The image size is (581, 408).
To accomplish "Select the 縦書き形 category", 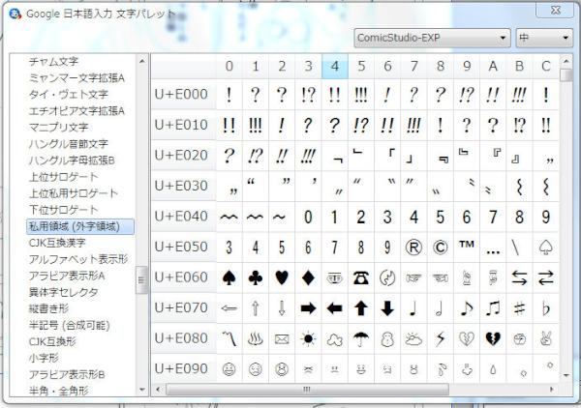I will click(48, 308).
